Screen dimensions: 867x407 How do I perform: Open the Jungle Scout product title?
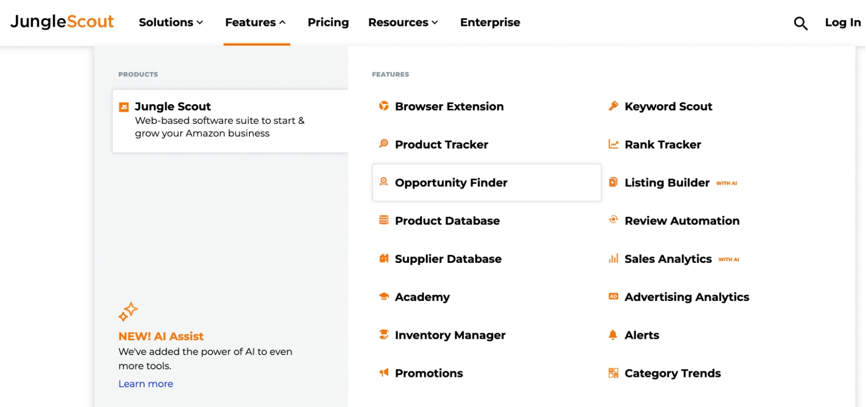172,106
